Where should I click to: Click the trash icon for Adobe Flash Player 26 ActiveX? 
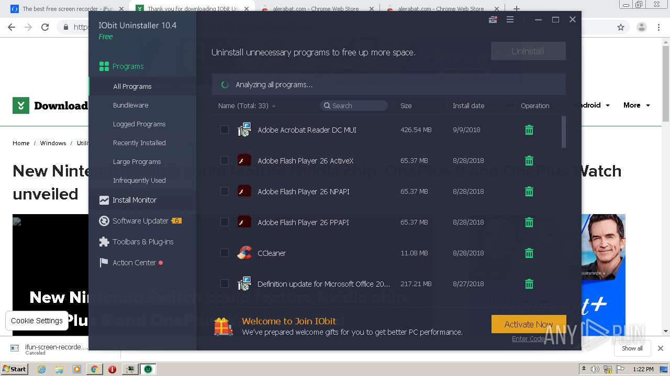(529, 161)
